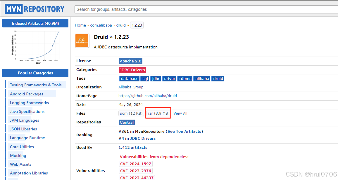Open the Central repository tag
Viewport: 338px width, 180px height.
[x=127, y=122]
